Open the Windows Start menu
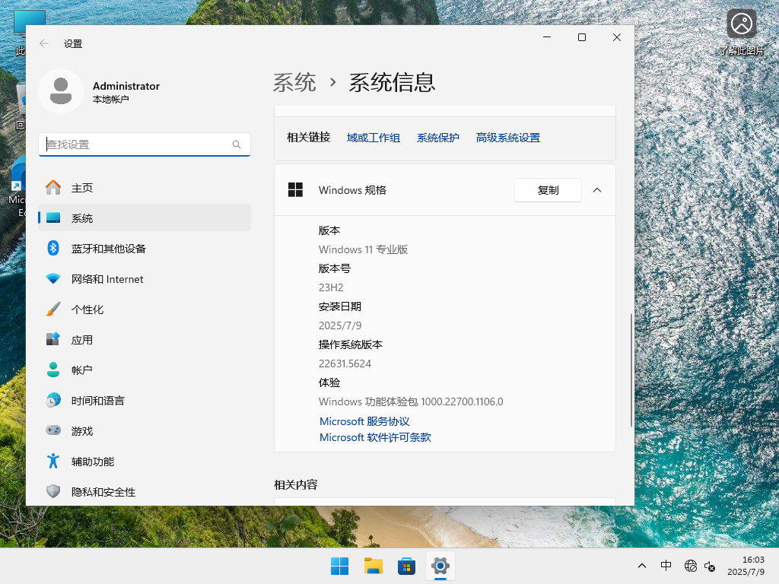The image size is (779, 584). click(339, 566)
